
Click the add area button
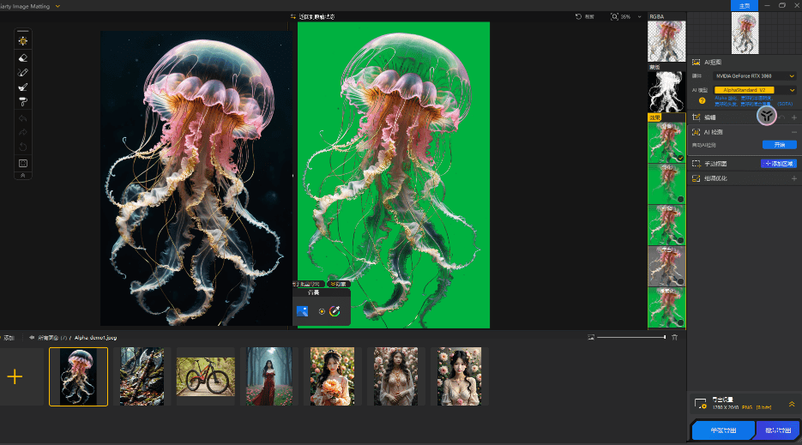click(x=779, y=163)
